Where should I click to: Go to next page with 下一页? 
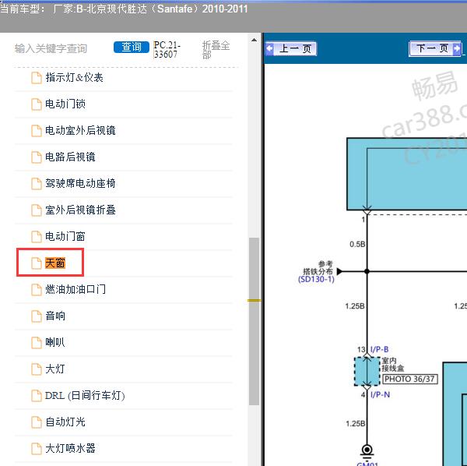tap(434, 48)
